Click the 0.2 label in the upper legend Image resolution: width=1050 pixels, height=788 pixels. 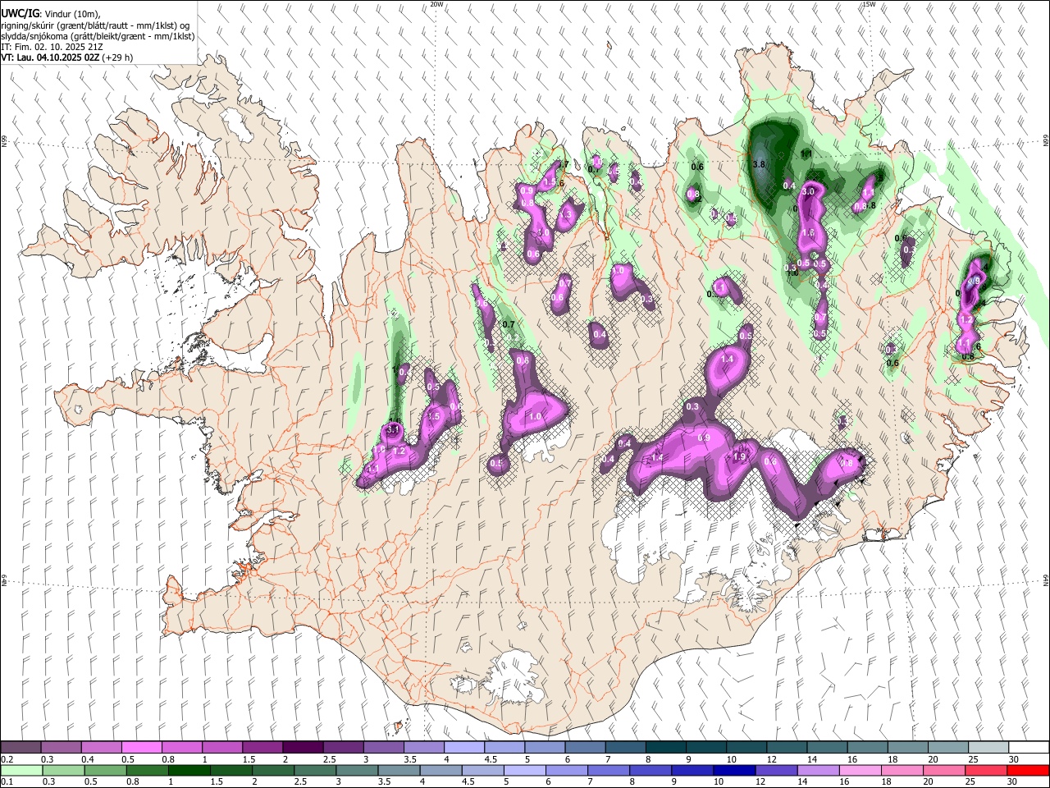click(x=7, y=759)
